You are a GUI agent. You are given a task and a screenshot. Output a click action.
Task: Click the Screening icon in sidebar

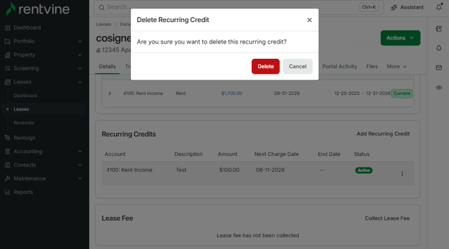7,68
